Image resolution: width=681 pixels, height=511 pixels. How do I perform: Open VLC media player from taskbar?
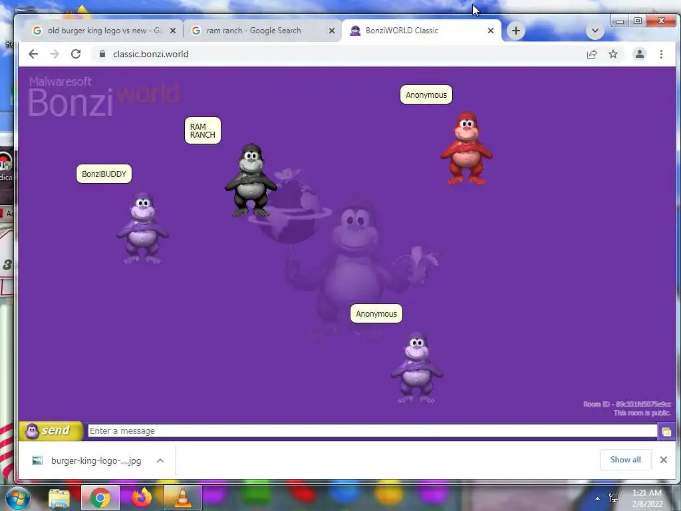click(x=182, y=498)
